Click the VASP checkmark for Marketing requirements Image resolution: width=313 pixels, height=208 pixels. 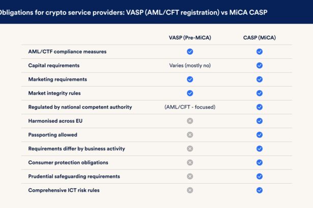(190, 79)
